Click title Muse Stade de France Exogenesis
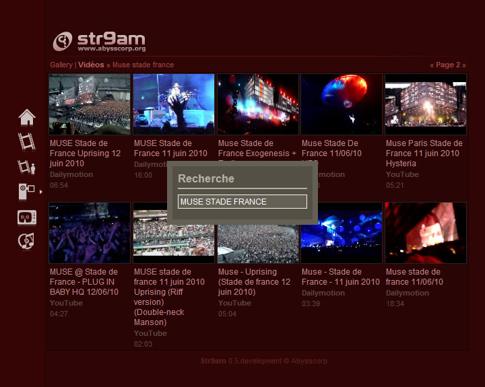Viewport: 485px width, 387px height. (x=257, y=150)
